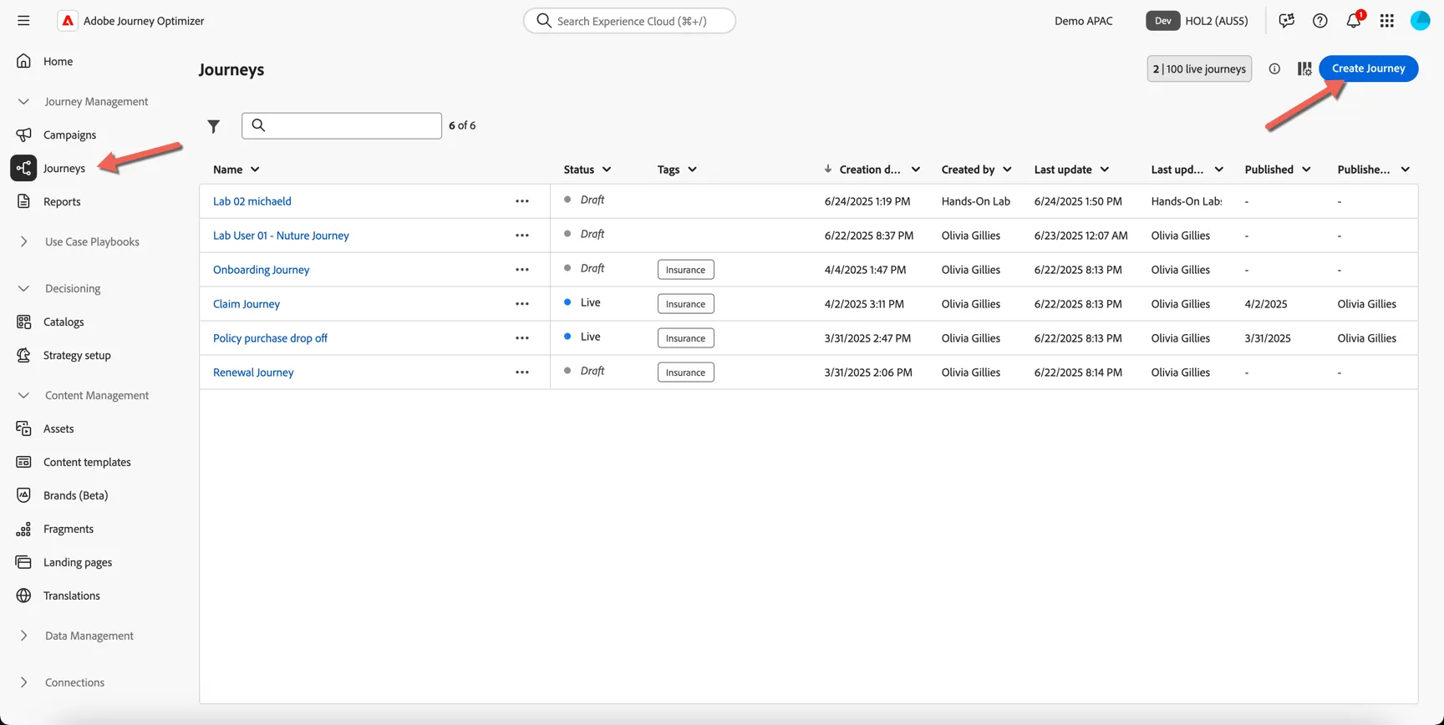Open the Name column dropdown

pyautogui.click(x=255, y=170)
